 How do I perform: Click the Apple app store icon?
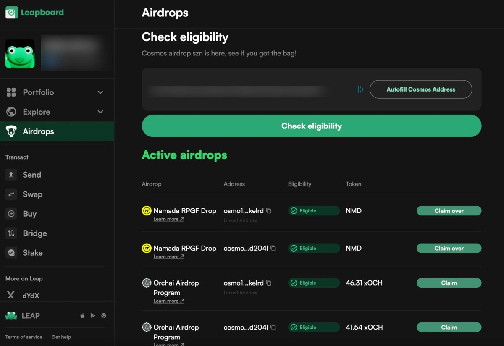pos(82,316)
